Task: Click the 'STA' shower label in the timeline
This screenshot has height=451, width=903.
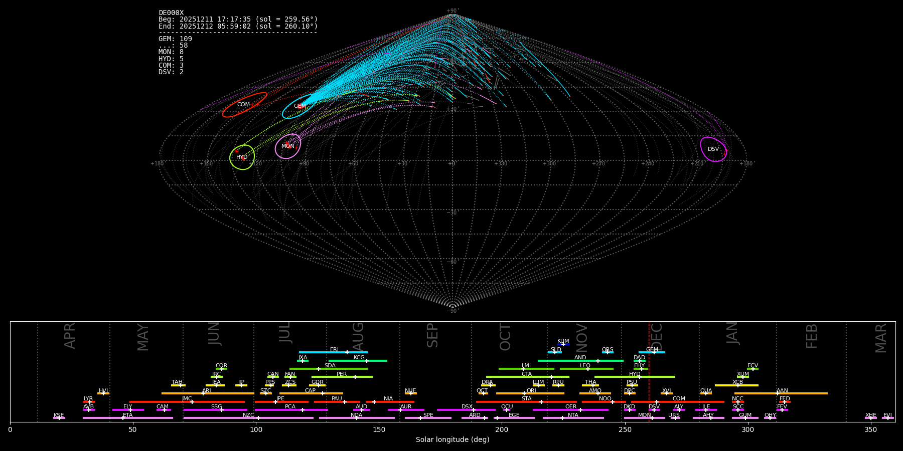Action: click(526, 399)
